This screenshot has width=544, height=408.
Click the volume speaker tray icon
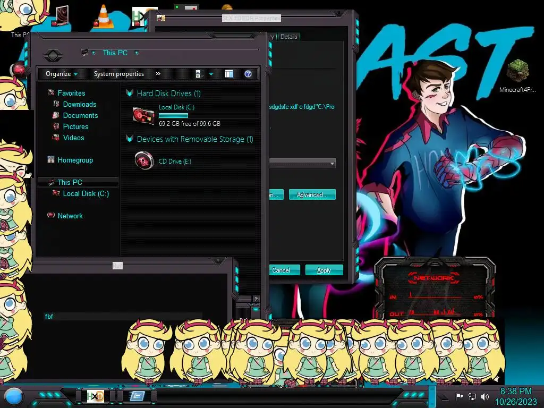click(485, 396)
